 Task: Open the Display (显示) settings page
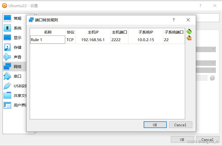(14, 38)
